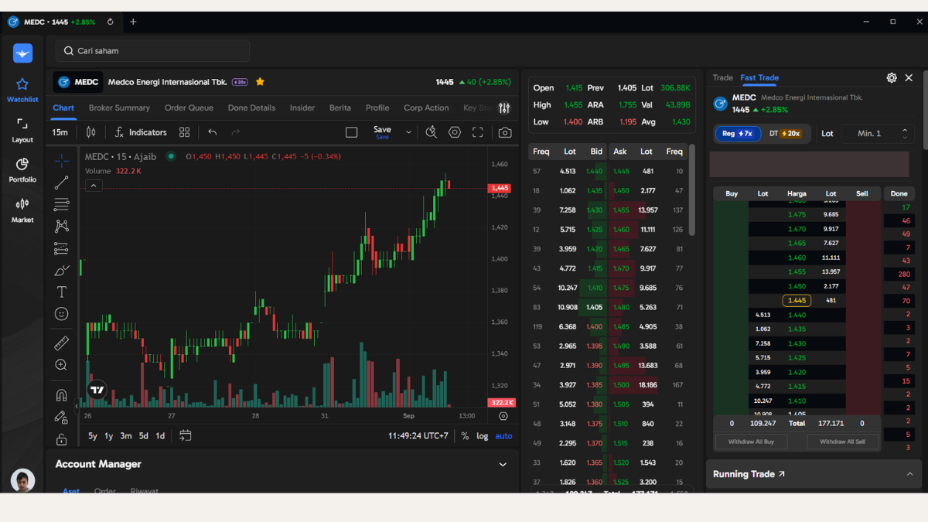Open the Save layout dropdown arrow

click(408, 132)
